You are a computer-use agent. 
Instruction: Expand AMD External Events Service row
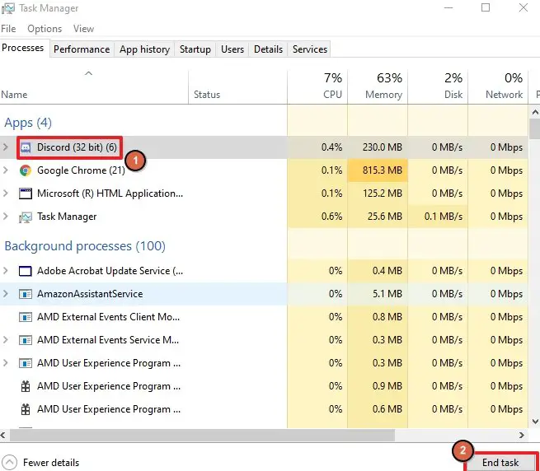(6, 340)
